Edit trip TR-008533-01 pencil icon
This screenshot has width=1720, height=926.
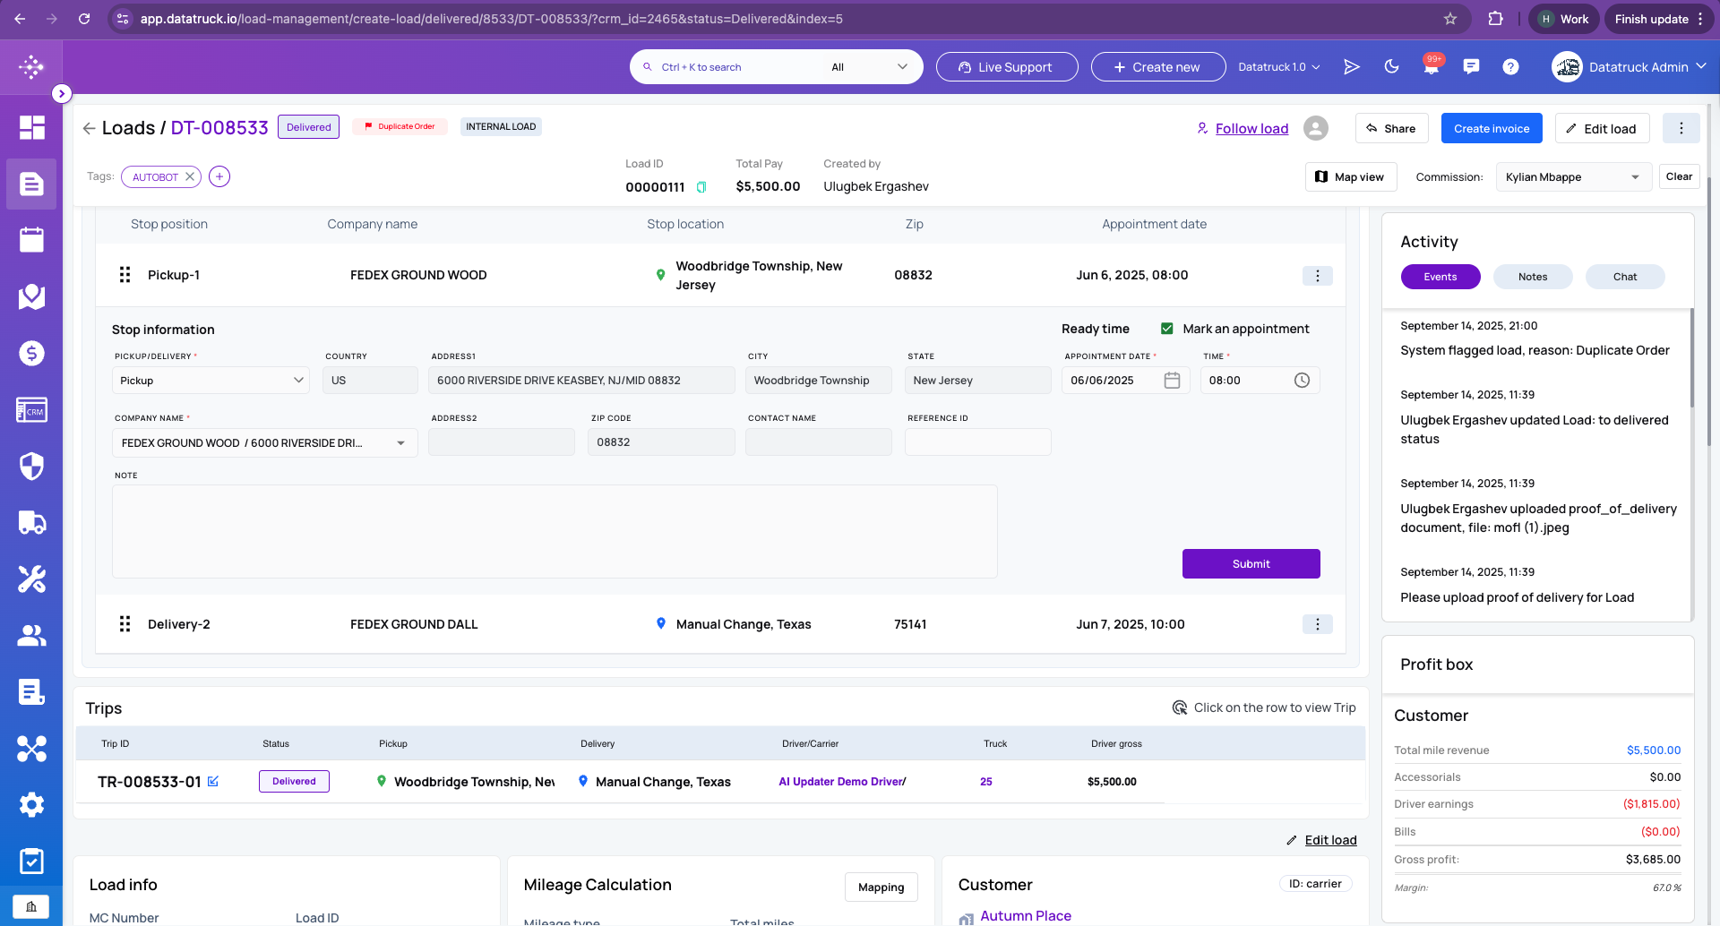[x=213, y=781]
